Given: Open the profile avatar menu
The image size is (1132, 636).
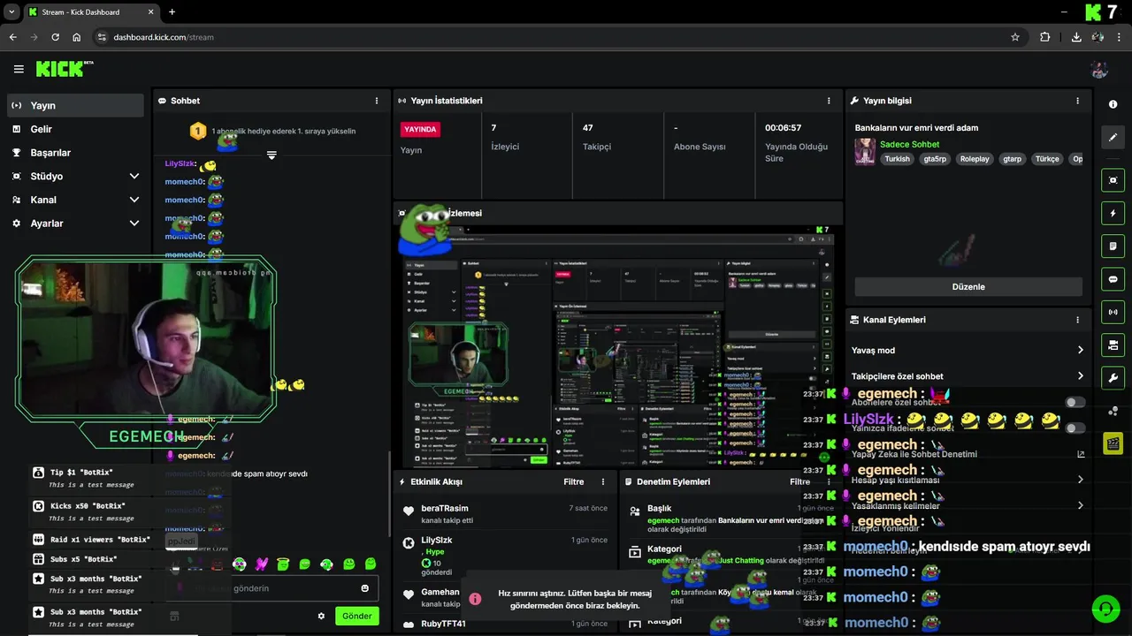Looking at the screenshot, I should click(1099, 69).
